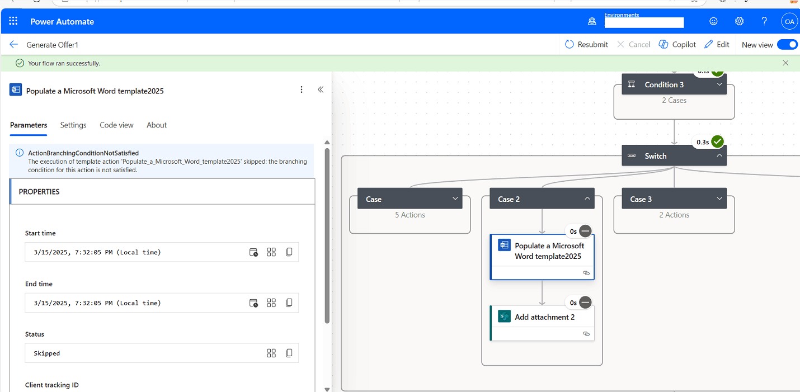Open the feedback smiley icon
The width and height of the screenshot is (800, 392).
coord(713,21)
